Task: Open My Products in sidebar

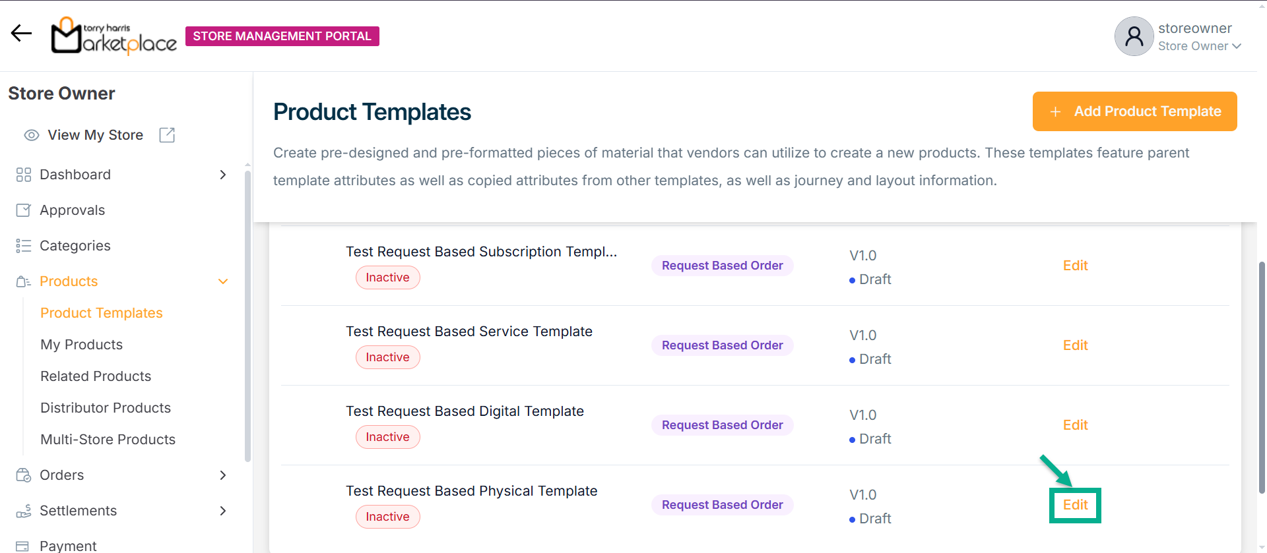Action: click(82, 345)
